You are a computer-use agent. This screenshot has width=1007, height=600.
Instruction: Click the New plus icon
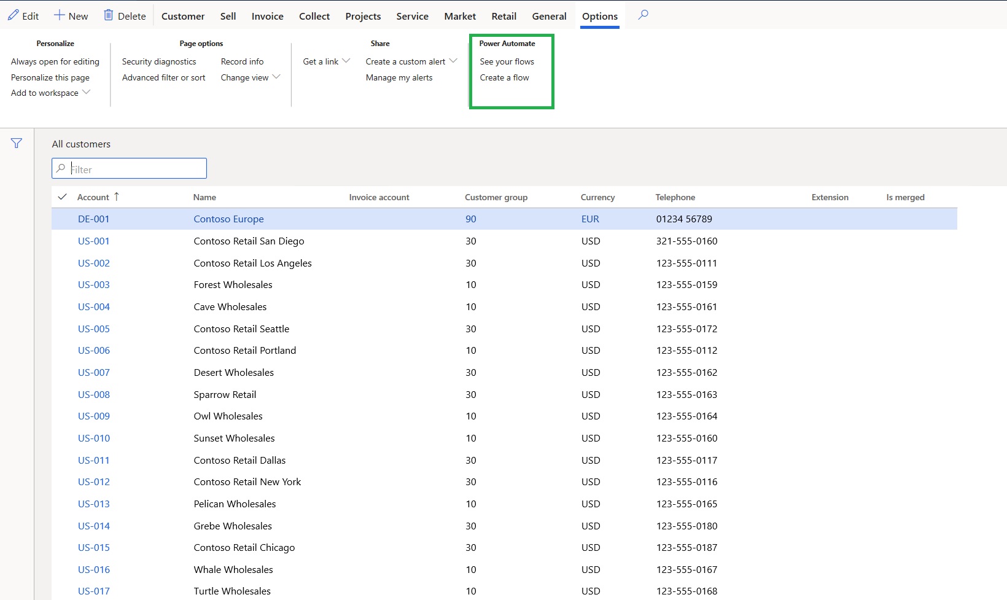60,15
